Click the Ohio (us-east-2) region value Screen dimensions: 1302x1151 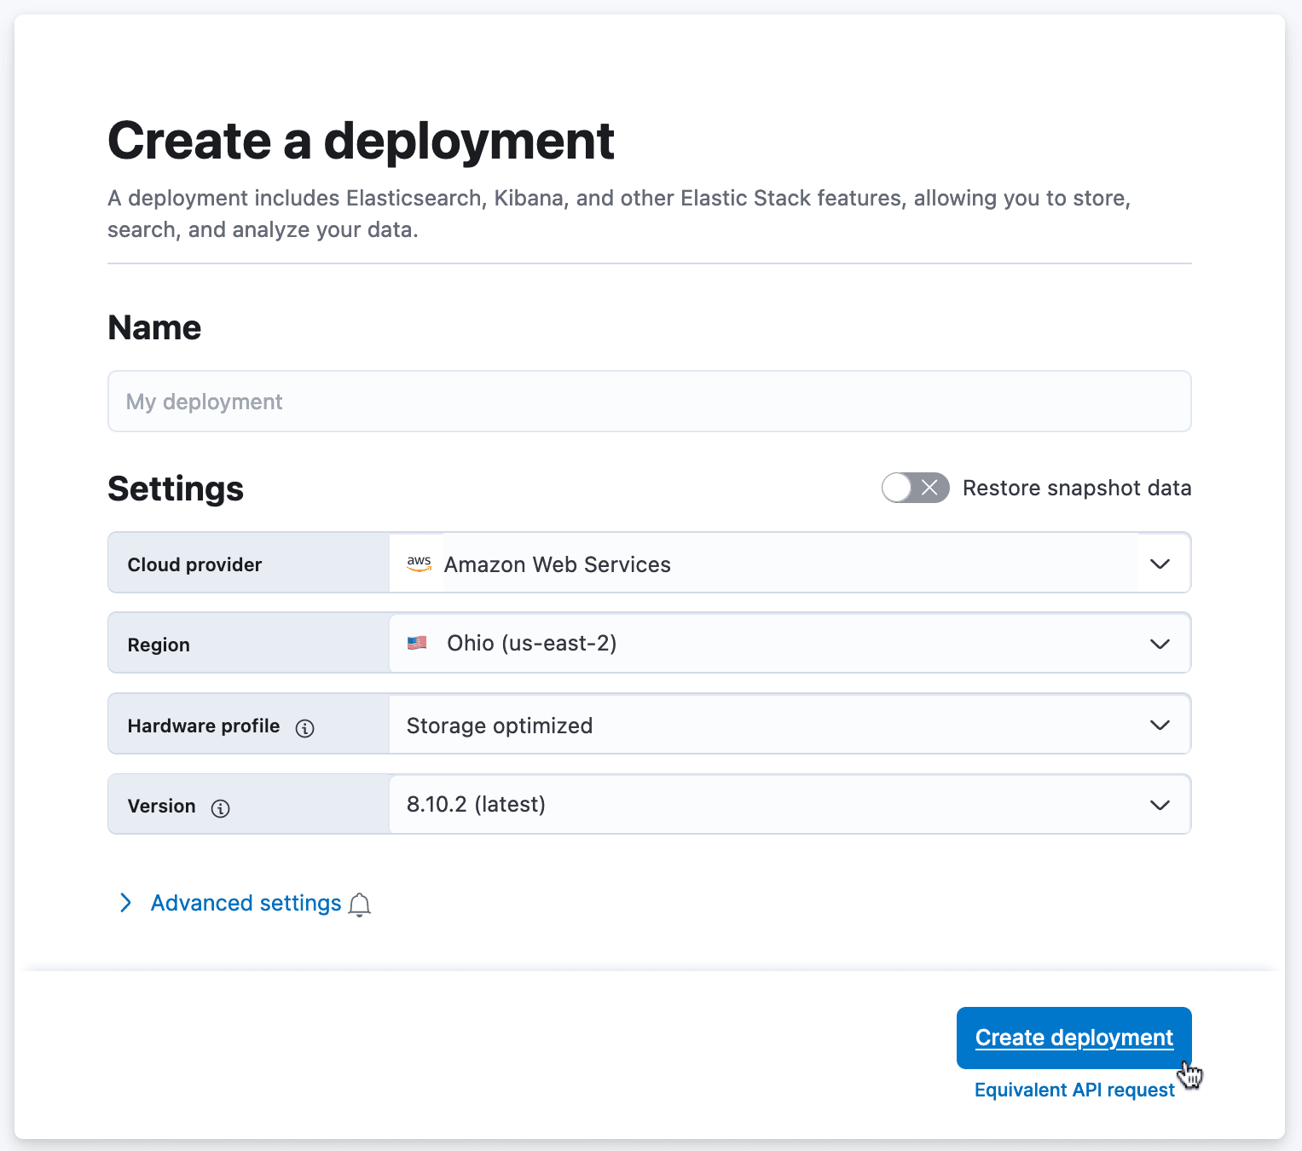click(x=531, y=643)
